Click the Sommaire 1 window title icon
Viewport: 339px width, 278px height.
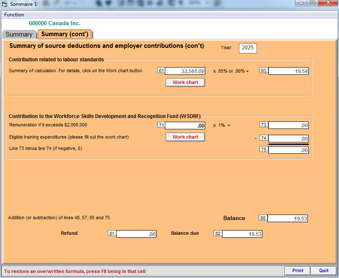point(5,4)
